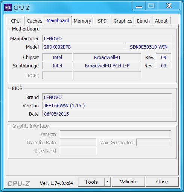Show the About tab
Screen dimensions: 184x192
161,21
